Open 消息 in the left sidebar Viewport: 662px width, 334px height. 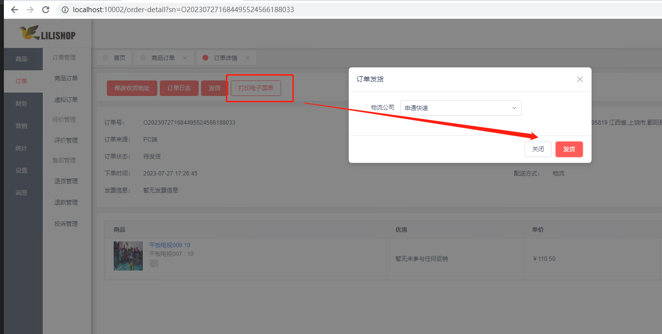click(x=21, y=192)
